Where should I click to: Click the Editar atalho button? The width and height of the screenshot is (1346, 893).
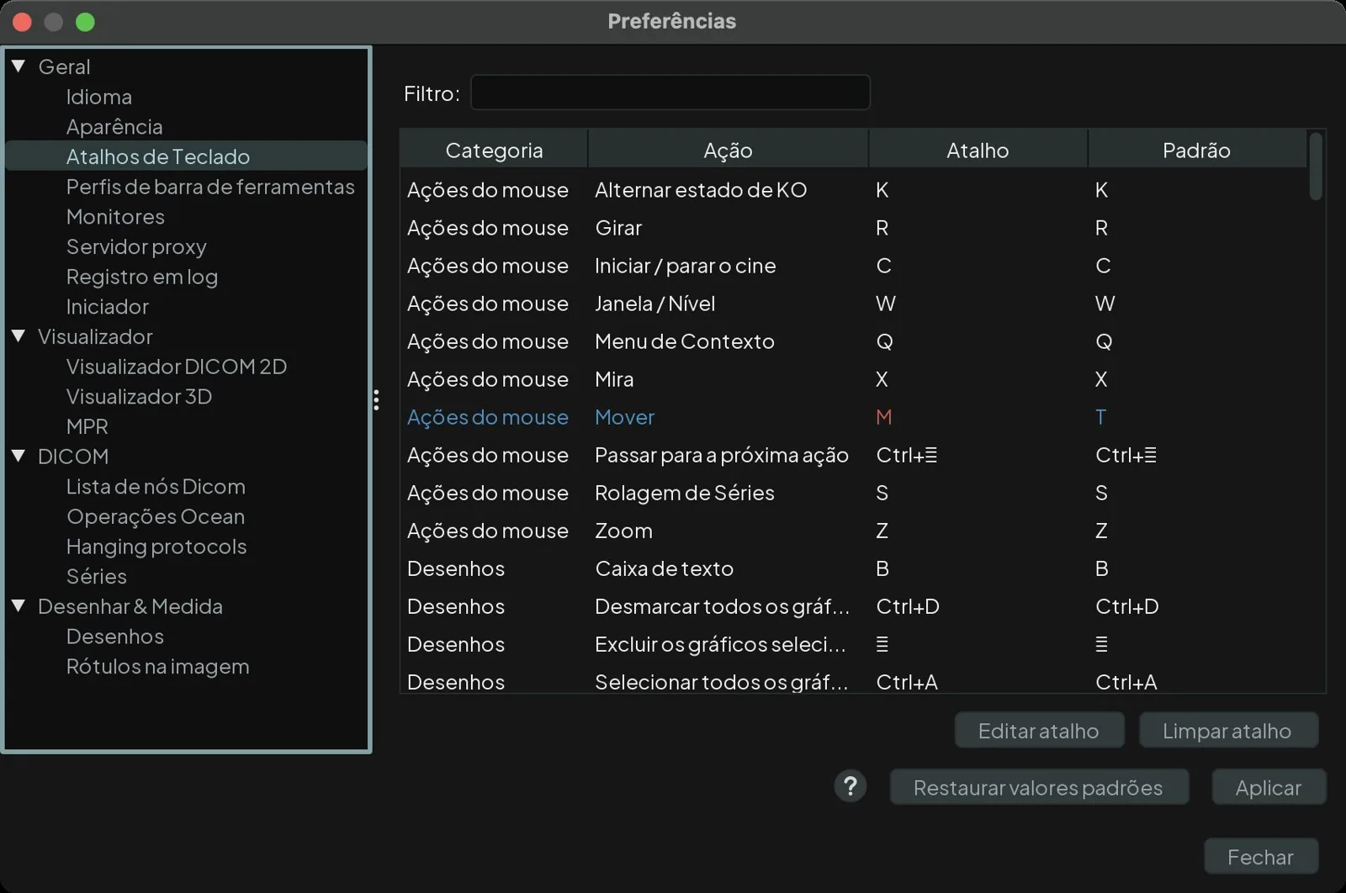(x=1039, y=731)
